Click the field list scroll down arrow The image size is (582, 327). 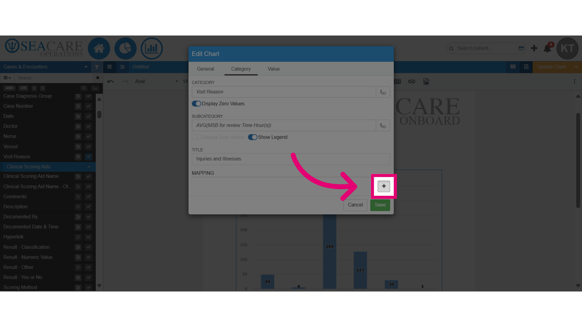[99, 286]
